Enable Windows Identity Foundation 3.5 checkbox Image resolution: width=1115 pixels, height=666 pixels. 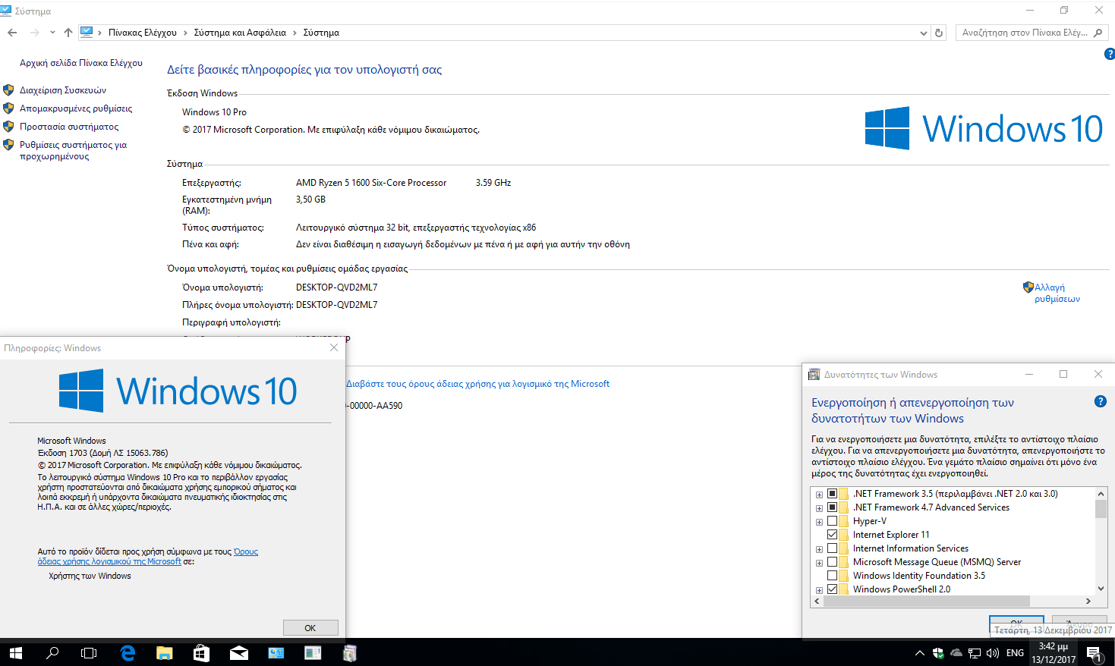click(x=832, y=576)
